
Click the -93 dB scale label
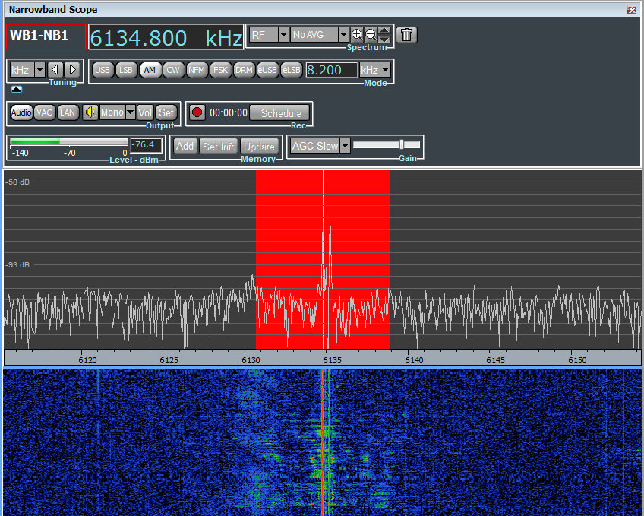pyautogui.click(x=17, y=265)
